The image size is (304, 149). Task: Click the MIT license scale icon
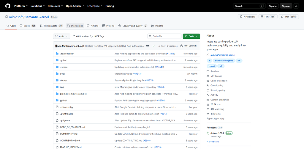click(208, 76)
